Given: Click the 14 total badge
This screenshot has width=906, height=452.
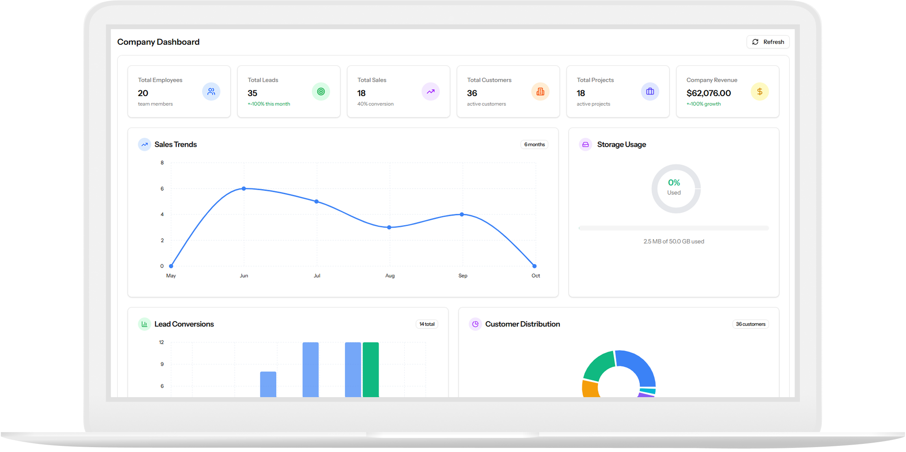Looking at the screenshot, I should click(427, 324).
